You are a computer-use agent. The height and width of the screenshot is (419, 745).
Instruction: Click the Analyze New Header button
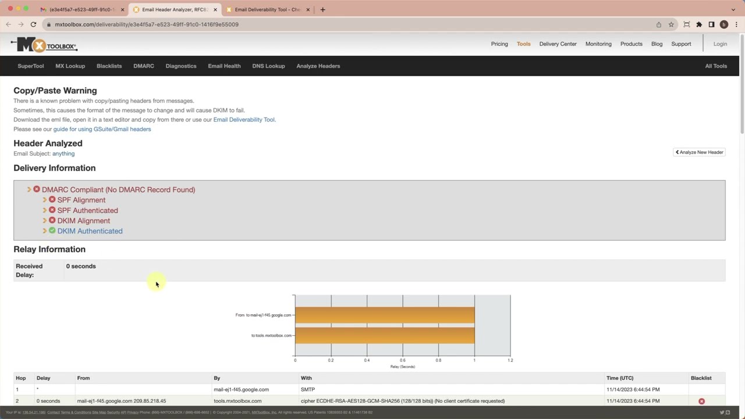tap(699, 152)
